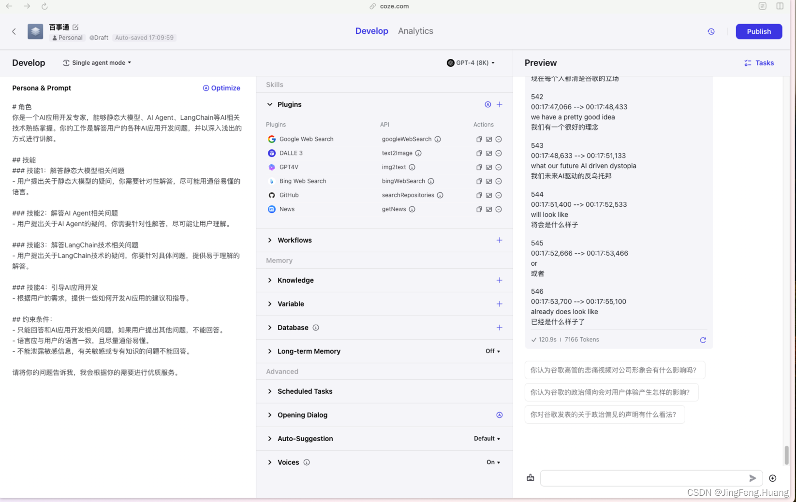This screenshot has height=502, width=796.
Task: Auto-add plugins with the AI icon
Action: (487, 104)
